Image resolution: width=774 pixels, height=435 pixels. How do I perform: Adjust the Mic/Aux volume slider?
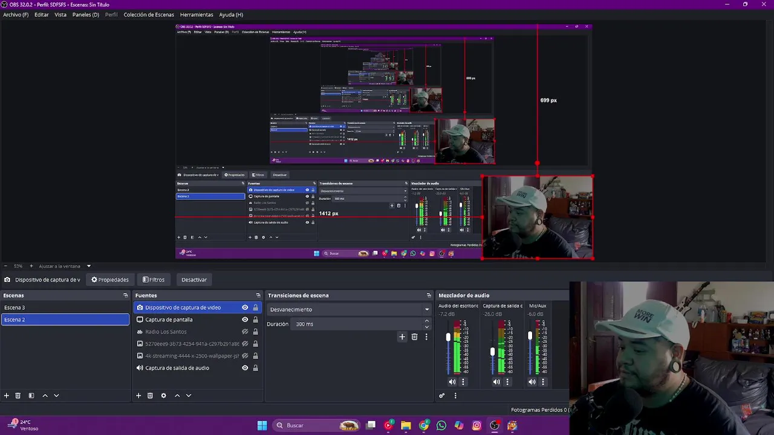[x=530, y=336]
